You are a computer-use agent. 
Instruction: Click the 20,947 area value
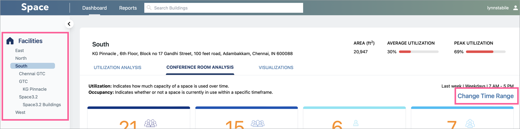361,52
